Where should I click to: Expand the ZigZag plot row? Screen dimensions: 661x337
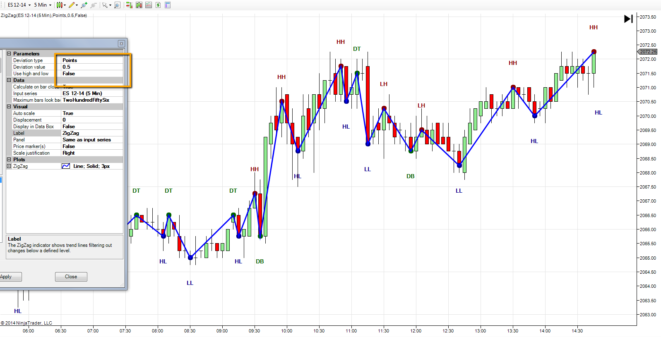tap(9, 166)
